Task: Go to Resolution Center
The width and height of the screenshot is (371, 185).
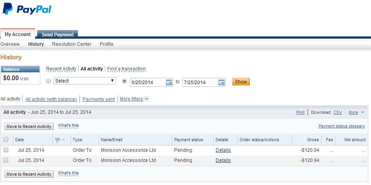Action: click(x=72, y=44)
